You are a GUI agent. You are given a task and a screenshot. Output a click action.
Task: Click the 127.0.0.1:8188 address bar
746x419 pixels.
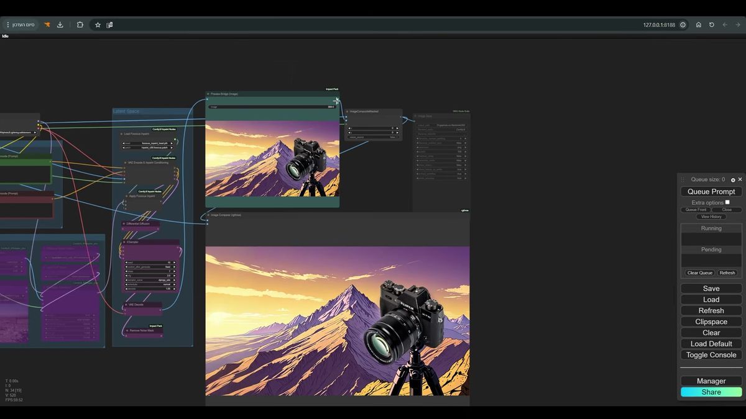[659, 25]
